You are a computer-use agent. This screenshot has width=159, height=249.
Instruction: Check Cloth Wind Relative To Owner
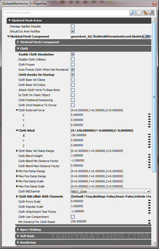click(73, 105)
